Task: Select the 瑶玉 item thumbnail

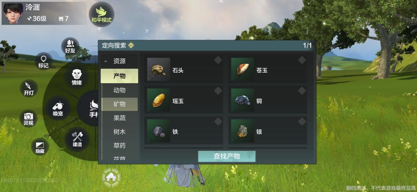Action: pos(159,100)
